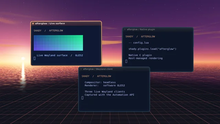Click 'SHADY / AFTERGLOW' header in Live surface window

coord(48,31)
